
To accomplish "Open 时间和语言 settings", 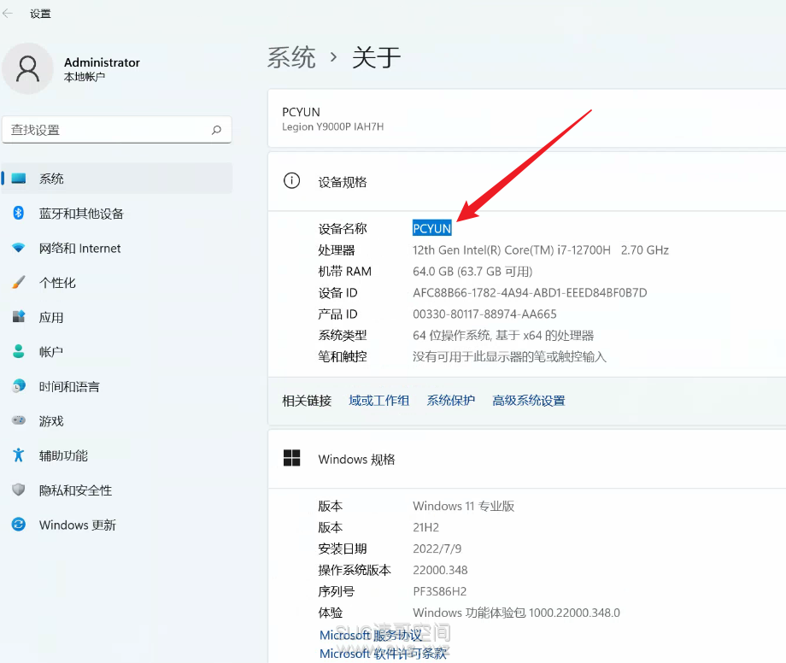I will [117, 386].
